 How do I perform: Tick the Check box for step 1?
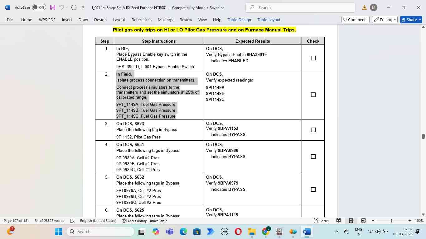click(x=313, y=58)
